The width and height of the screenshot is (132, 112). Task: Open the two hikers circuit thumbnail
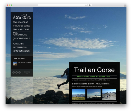[109, 95]
